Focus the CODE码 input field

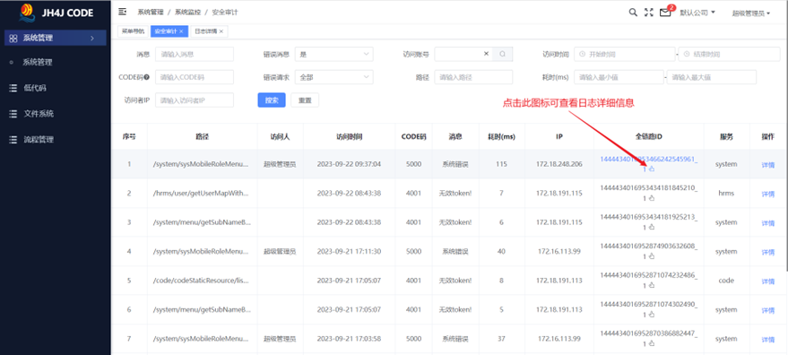(195, 77)
